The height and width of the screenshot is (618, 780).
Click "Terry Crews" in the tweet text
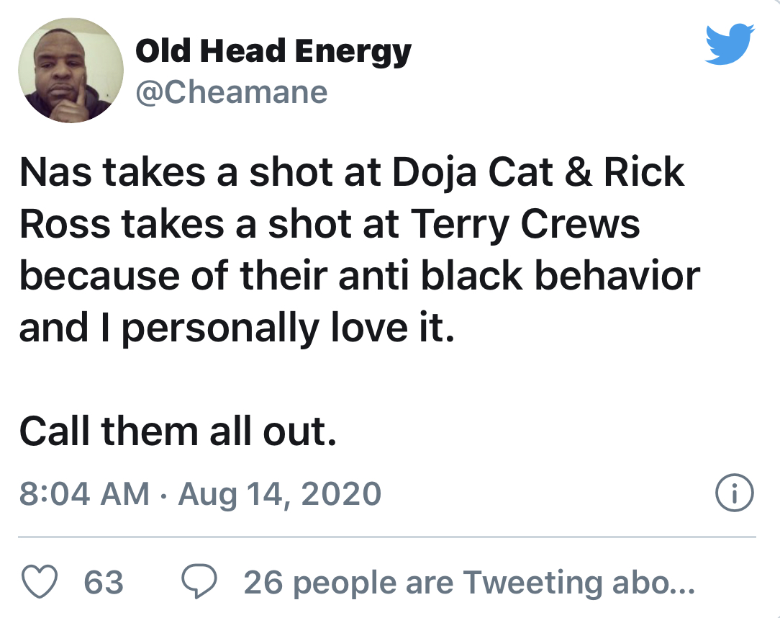point(525,225)
